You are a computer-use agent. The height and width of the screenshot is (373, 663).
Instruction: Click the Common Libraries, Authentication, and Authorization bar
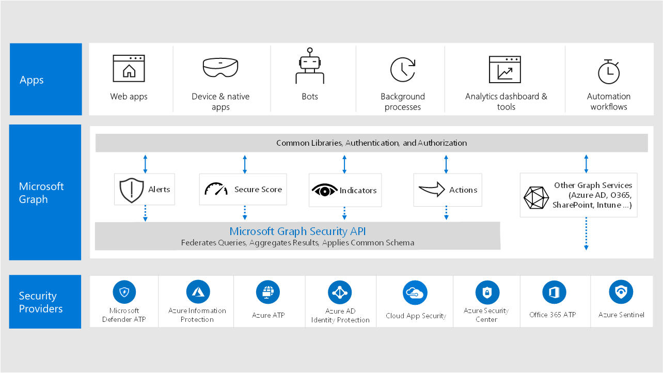[371, 143]
